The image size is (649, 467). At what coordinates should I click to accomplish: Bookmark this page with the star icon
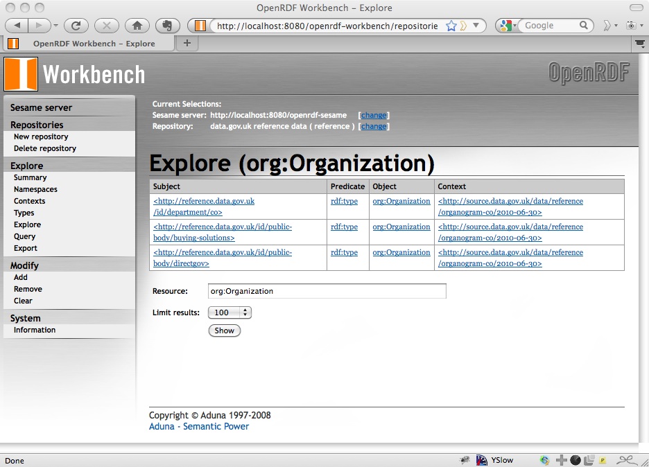click(x=451, y=26)
